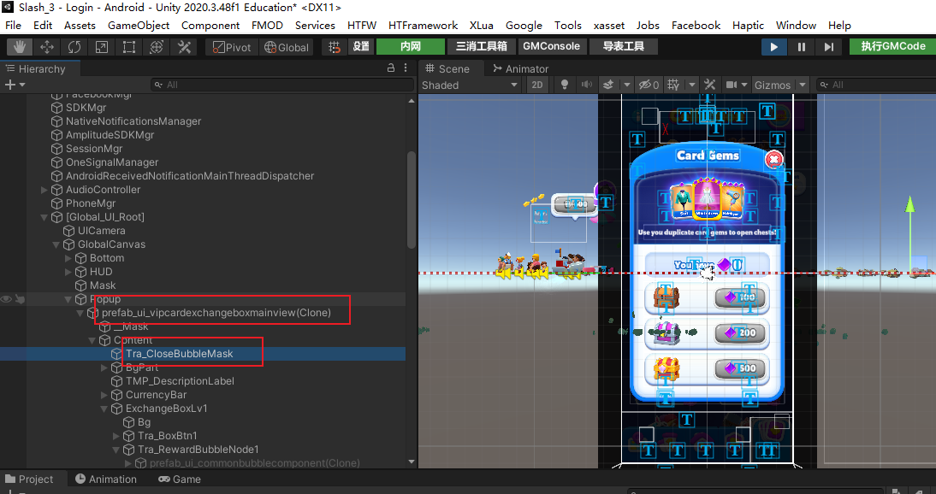The height and width of the screenshot is (494, 936).
Task: Click the Hierarchy search field
Action: coord(281,85)
